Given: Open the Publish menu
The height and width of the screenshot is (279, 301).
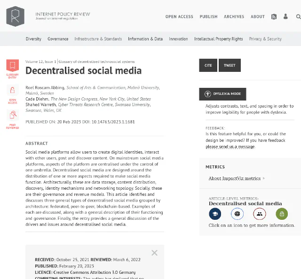Looking at the screenshot, I should click(208, 16).
